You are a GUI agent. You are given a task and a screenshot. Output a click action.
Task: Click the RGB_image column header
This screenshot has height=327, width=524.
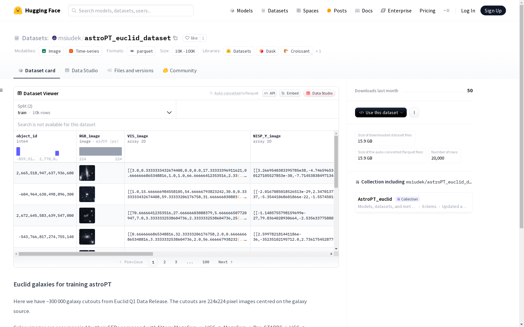89,136
